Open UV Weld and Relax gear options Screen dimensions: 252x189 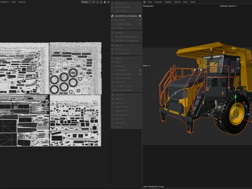140,24
